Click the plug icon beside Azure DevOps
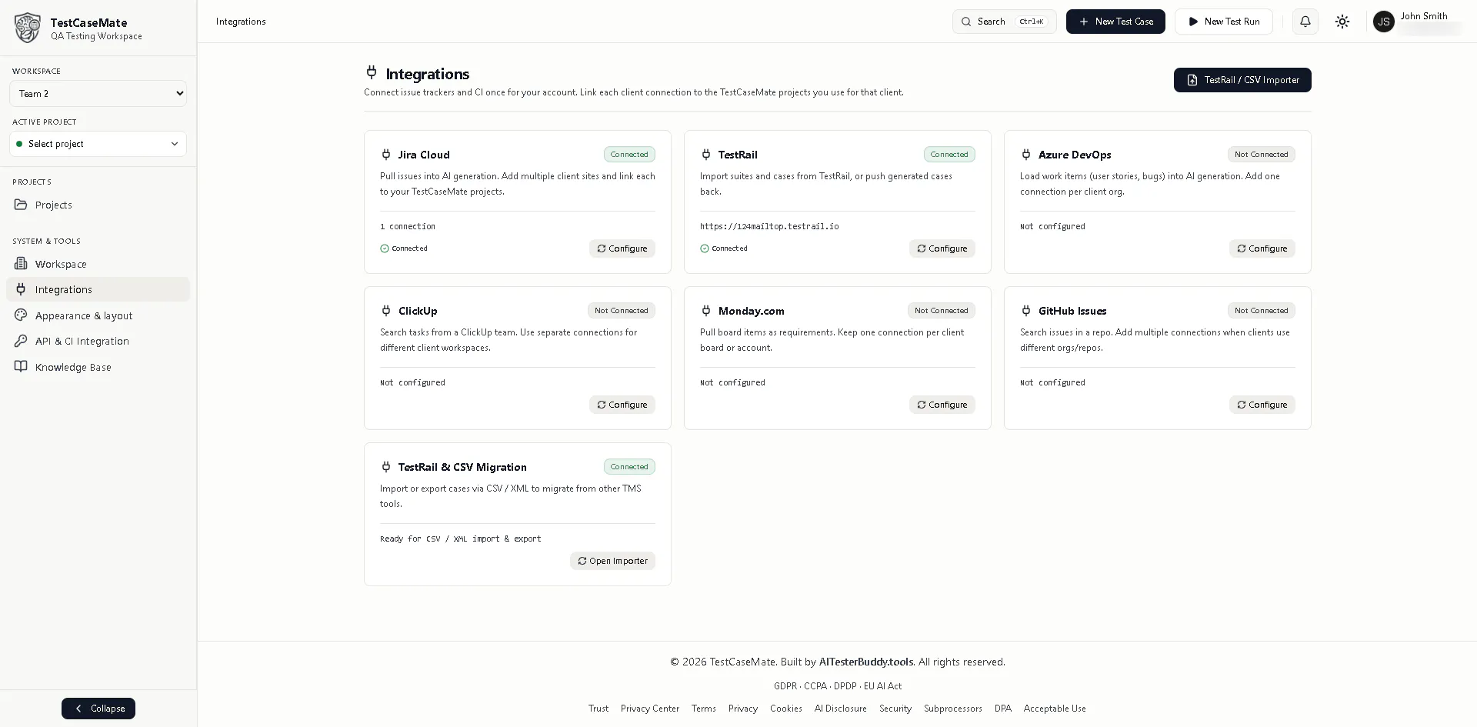The height and width of the screenshot is (727, 1477). [1026, 155]
